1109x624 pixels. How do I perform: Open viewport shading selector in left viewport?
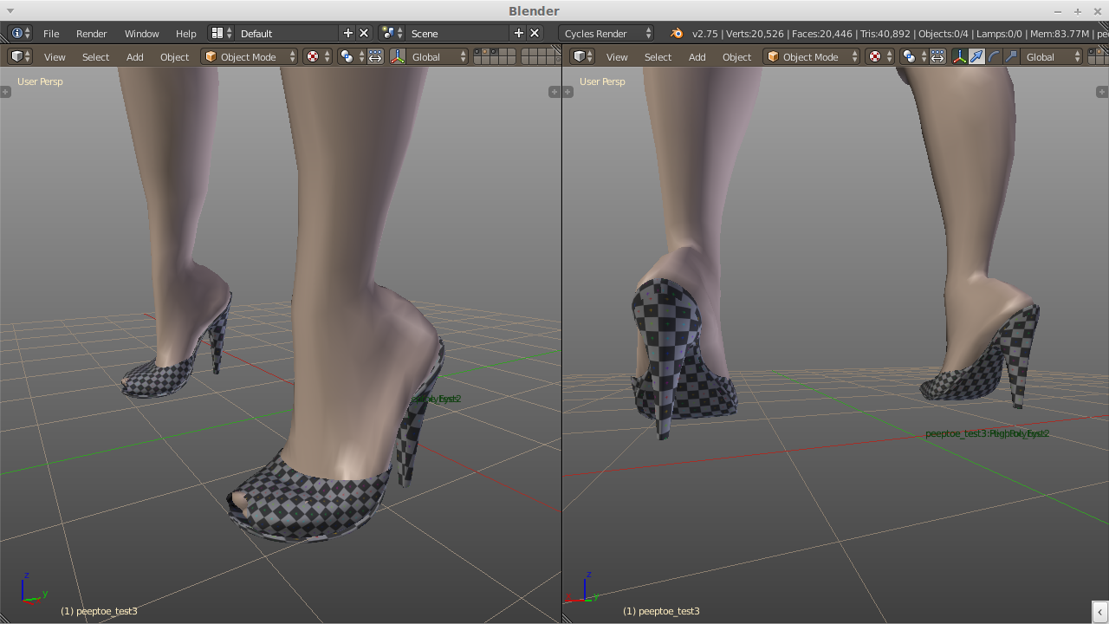coord(317,56)
